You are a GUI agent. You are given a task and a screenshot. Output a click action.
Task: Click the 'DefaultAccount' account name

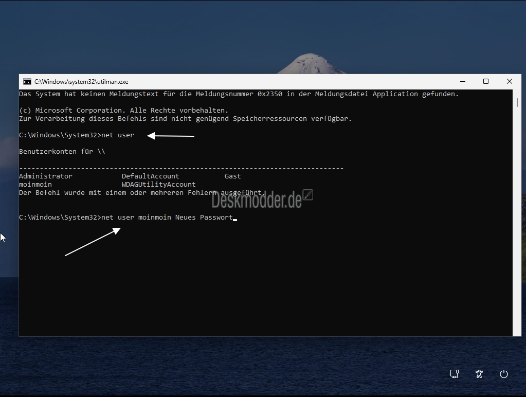(x=150, y=176)
